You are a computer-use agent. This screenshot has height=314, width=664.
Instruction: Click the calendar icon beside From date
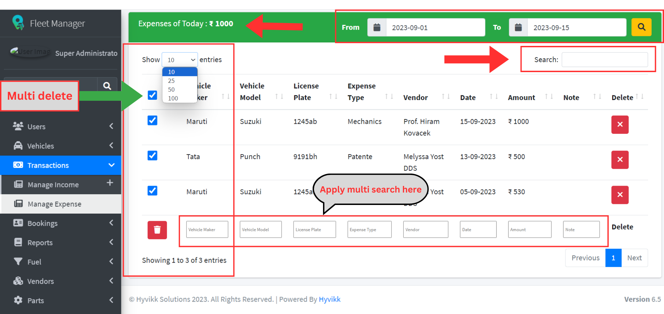tap(377, 28)
